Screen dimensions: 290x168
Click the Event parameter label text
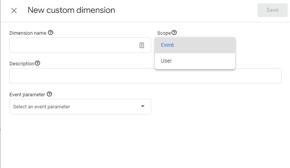(x=27, y=94)
